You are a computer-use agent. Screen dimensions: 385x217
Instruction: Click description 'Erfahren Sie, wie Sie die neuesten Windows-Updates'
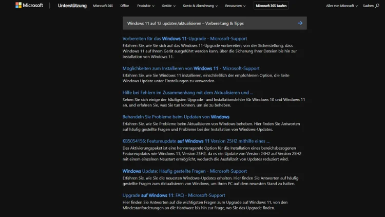tap(210, 181)
